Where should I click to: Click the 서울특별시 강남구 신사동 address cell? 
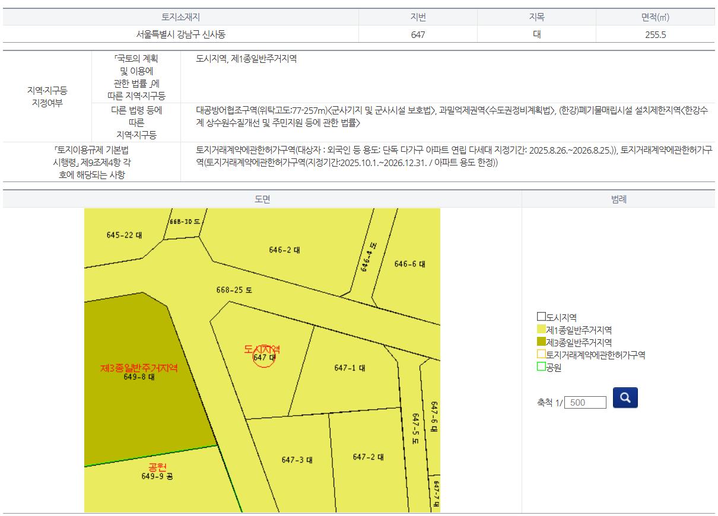(x=180, y=34)
